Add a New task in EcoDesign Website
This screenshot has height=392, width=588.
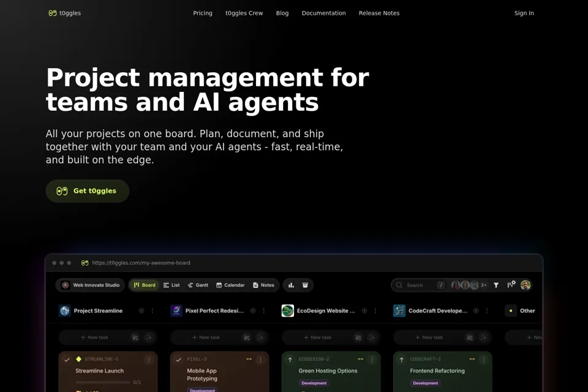[317, 337]
